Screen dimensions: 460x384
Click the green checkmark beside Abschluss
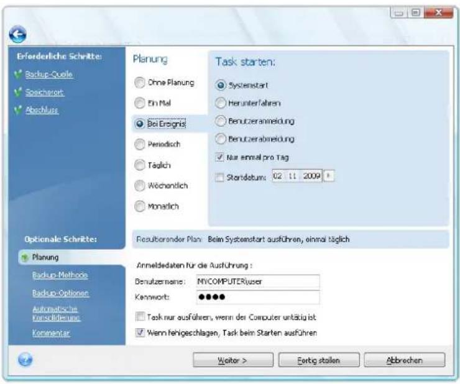[18, 110]
